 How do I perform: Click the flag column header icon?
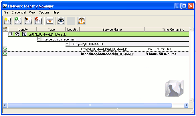(x=5, y=29)
